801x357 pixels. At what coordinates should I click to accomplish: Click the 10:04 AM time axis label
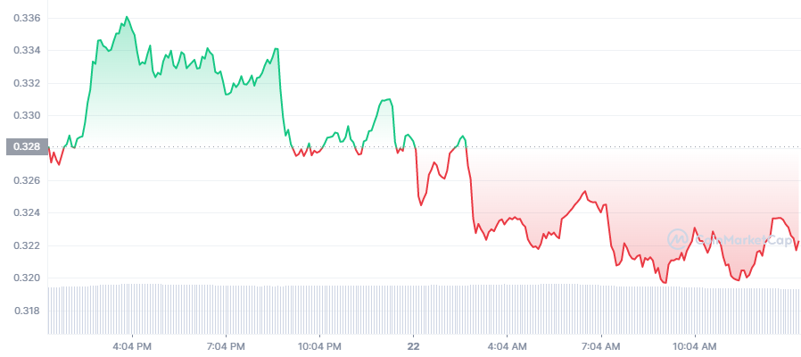point(694,347)
